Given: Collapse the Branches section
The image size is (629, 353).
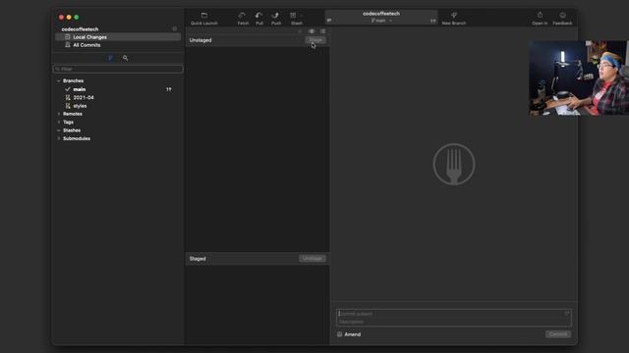Looking at the screenshot, I should (59, 80).
